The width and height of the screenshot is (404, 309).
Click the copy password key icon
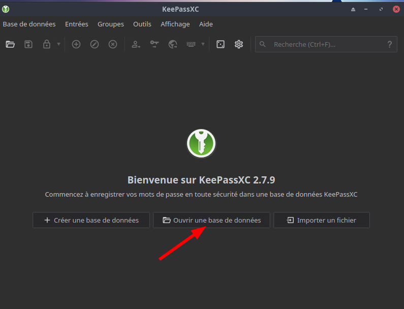pos(154,44)
